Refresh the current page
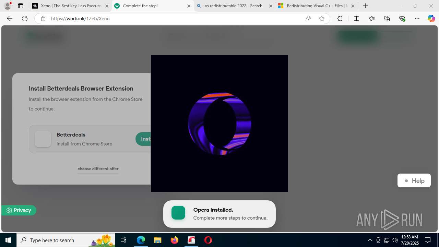Image resolution: width=439 pixels, height=247 pixels. [x=25, y=19]
